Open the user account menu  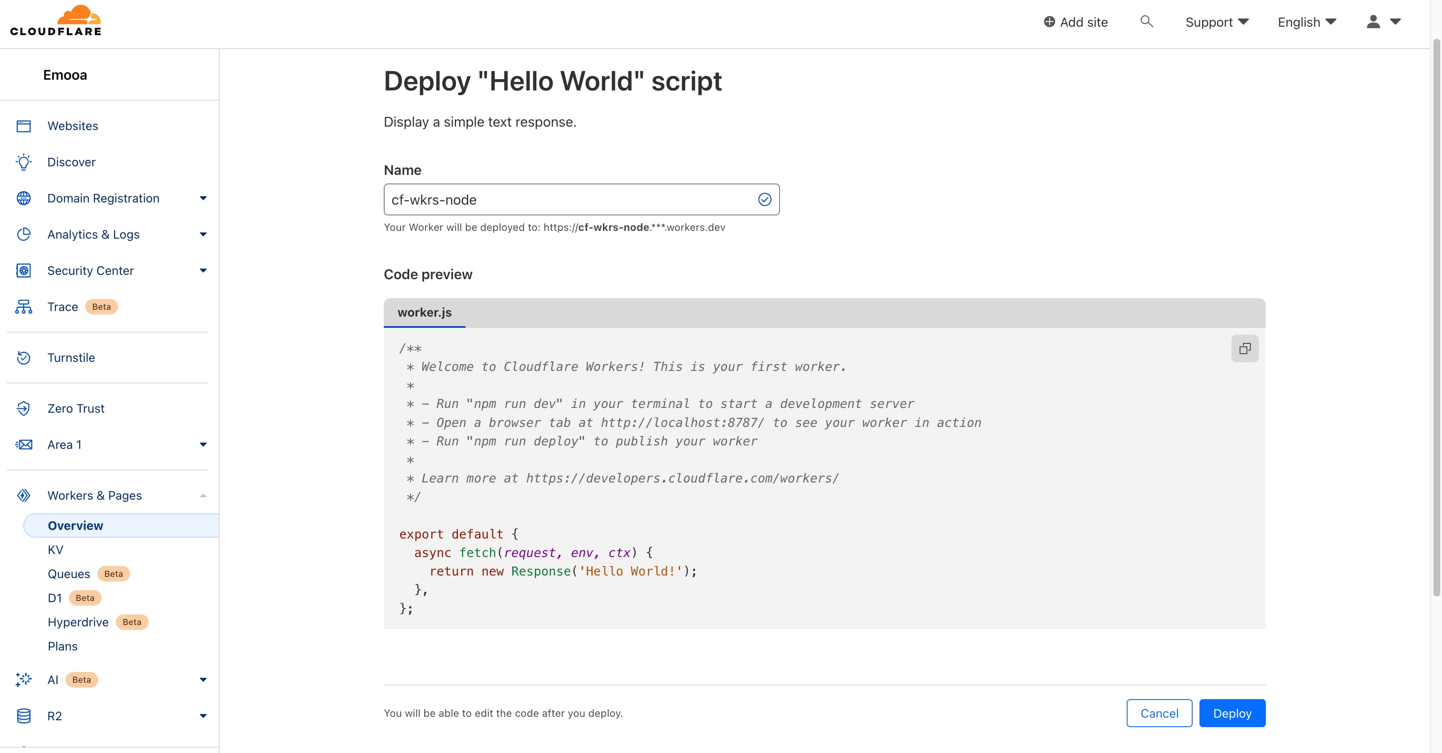pos(1383,22)
